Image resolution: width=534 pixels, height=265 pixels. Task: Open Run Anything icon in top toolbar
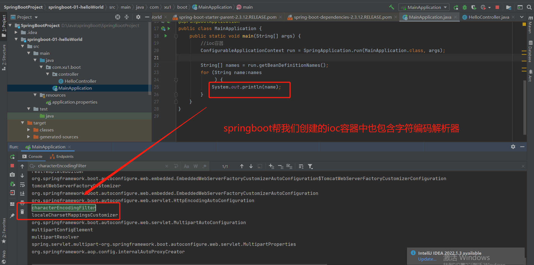(520, 7)
